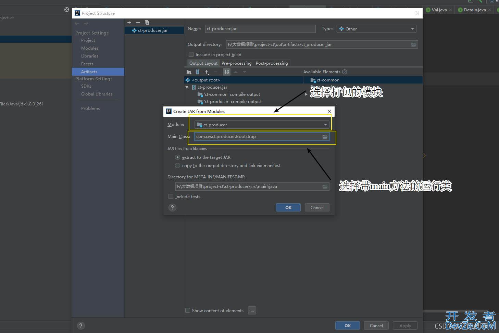The image size is (499, 333).
Task: Confirm the Create JAR dialog with OK
Action: click(x=288, y=207)
